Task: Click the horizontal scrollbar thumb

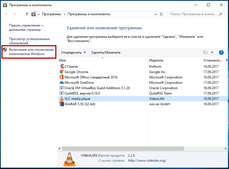Action: [x=123, y=148]
